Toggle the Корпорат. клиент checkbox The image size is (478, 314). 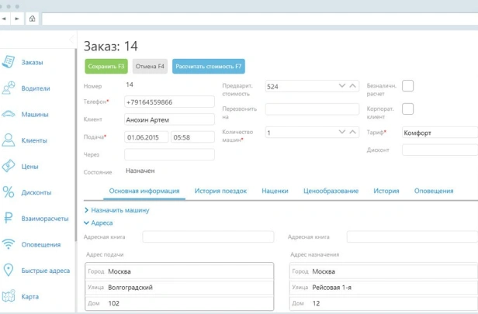coord(407,109)
